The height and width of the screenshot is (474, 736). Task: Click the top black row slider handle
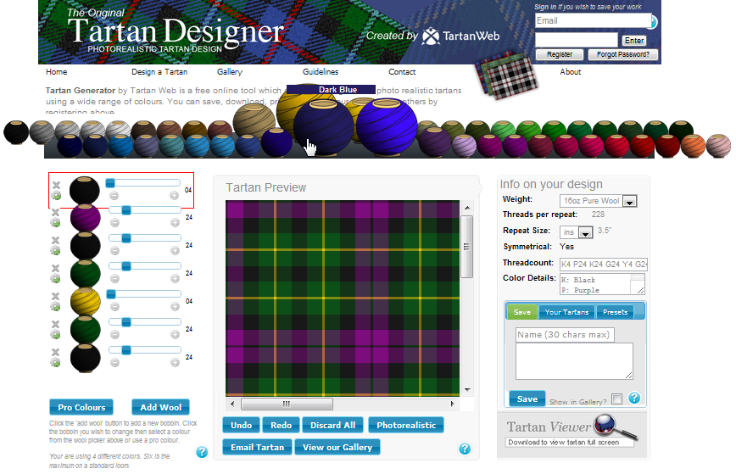point(110,183)
